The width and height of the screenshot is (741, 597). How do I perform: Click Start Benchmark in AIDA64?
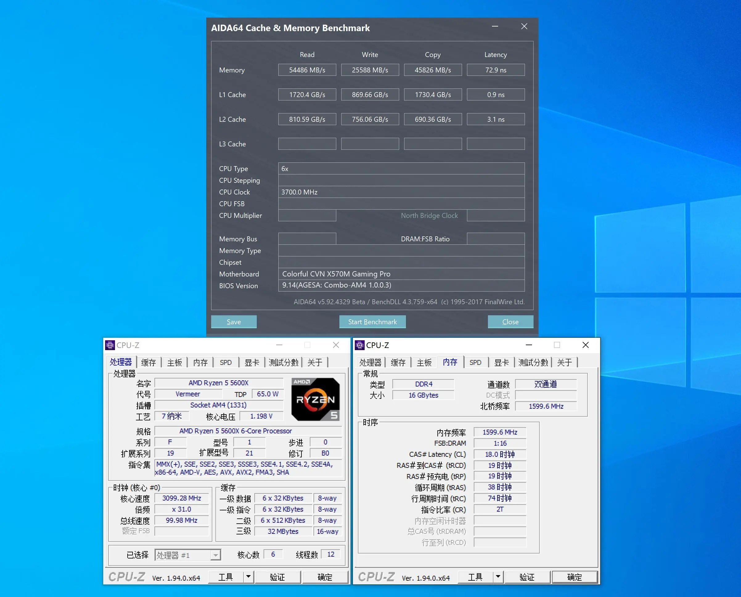372,321
